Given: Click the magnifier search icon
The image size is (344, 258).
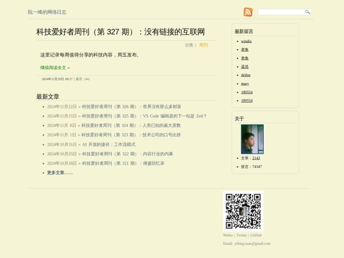Looking at the screenshot, I should click(307, 12).
